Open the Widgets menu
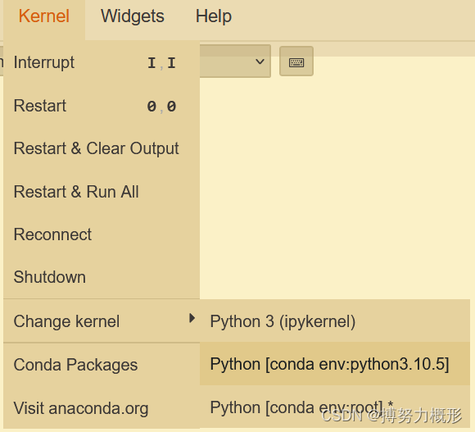 point(133,16)
